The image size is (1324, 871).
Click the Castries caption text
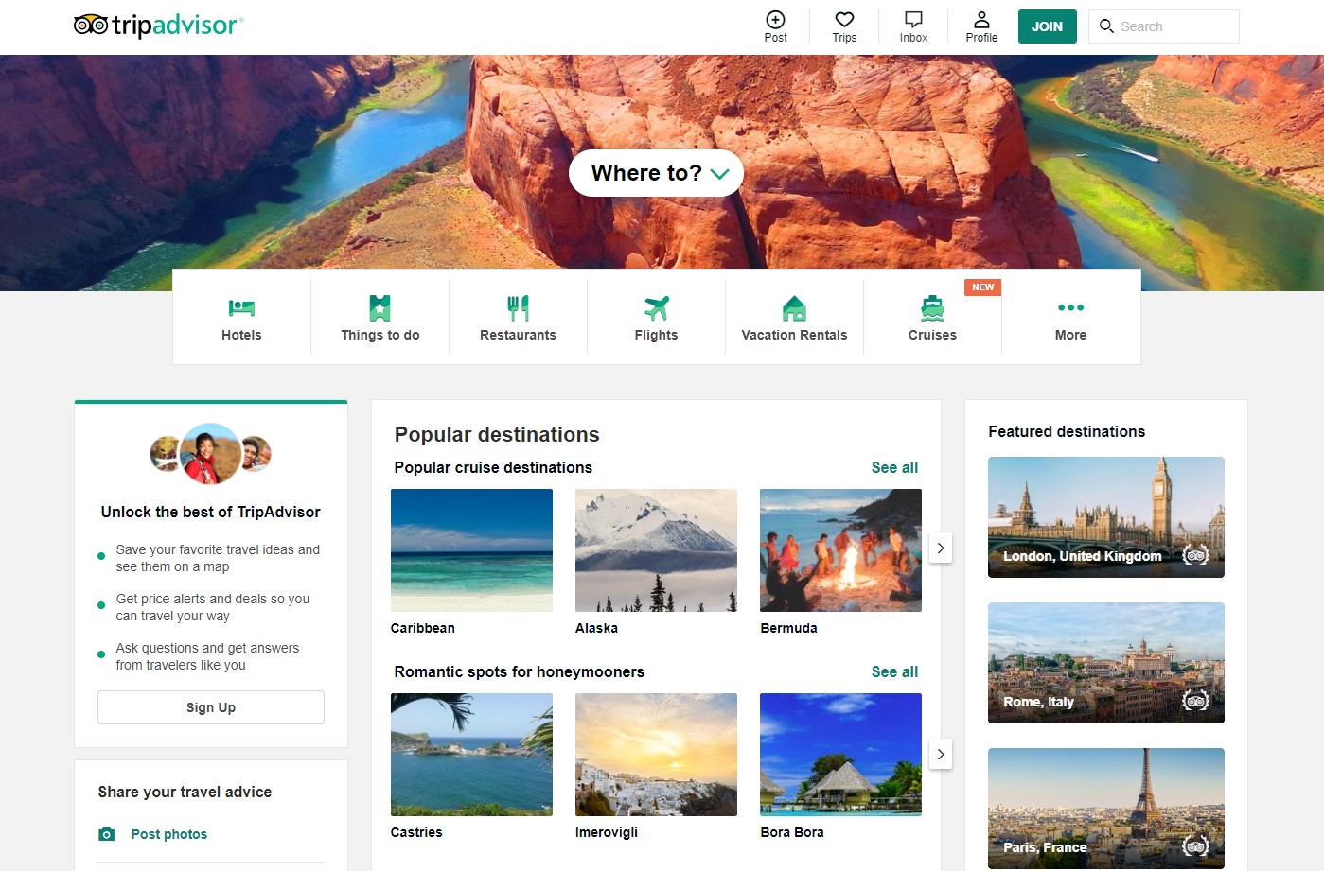coord(416,832)
